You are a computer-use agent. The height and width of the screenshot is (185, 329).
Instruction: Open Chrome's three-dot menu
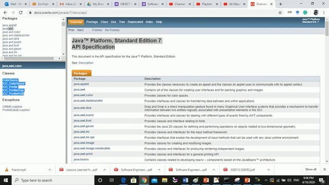pyautogui.click(x=324, y=12)
